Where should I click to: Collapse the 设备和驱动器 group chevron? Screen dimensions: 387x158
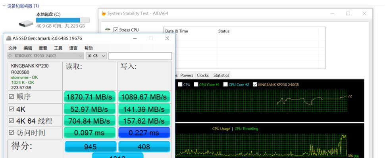4,6
